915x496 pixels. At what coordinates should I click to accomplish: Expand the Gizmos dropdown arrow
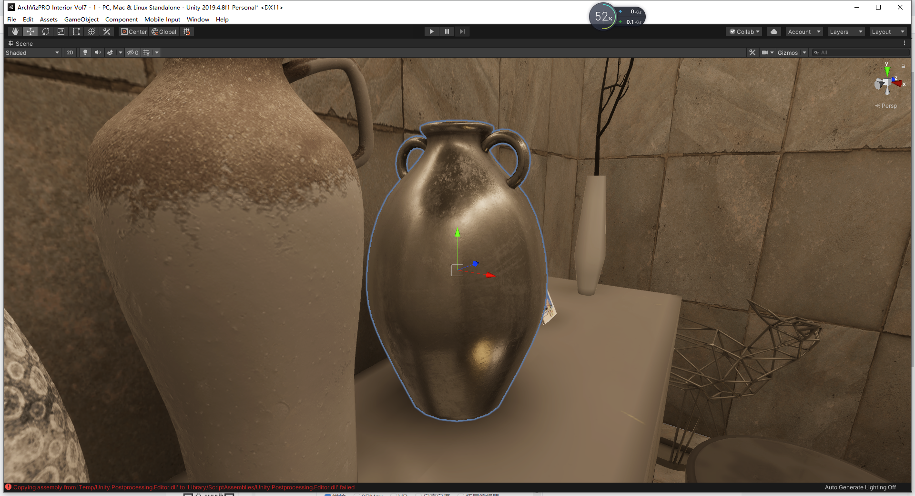pyautogui.click(x=804, y=52)
